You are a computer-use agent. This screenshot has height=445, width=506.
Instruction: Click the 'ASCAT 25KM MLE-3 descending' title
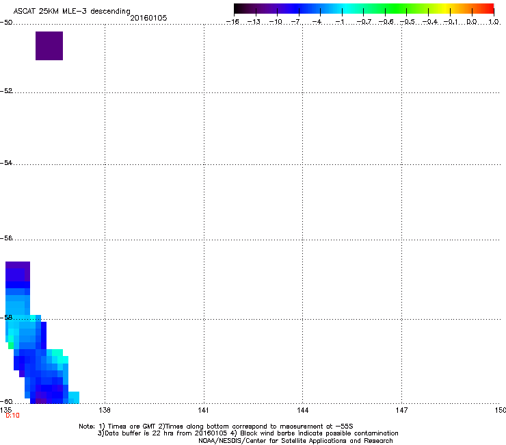pos(72,12)
